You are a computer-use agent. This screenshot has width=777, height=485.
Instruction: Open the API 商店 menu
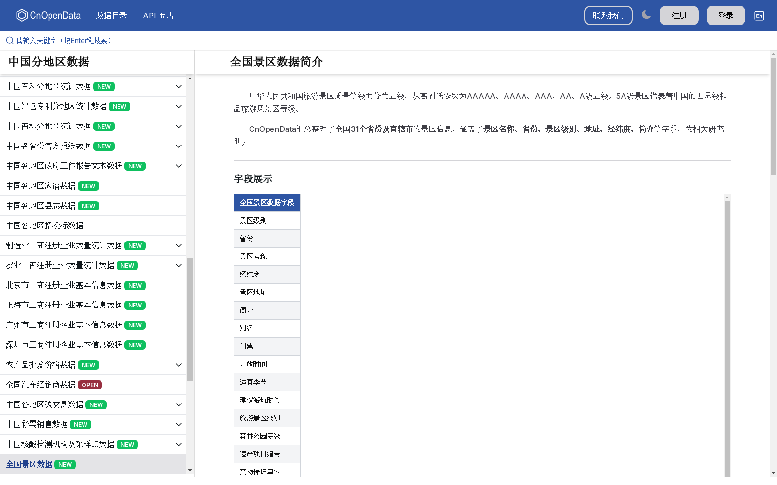[x=158, y=16]
